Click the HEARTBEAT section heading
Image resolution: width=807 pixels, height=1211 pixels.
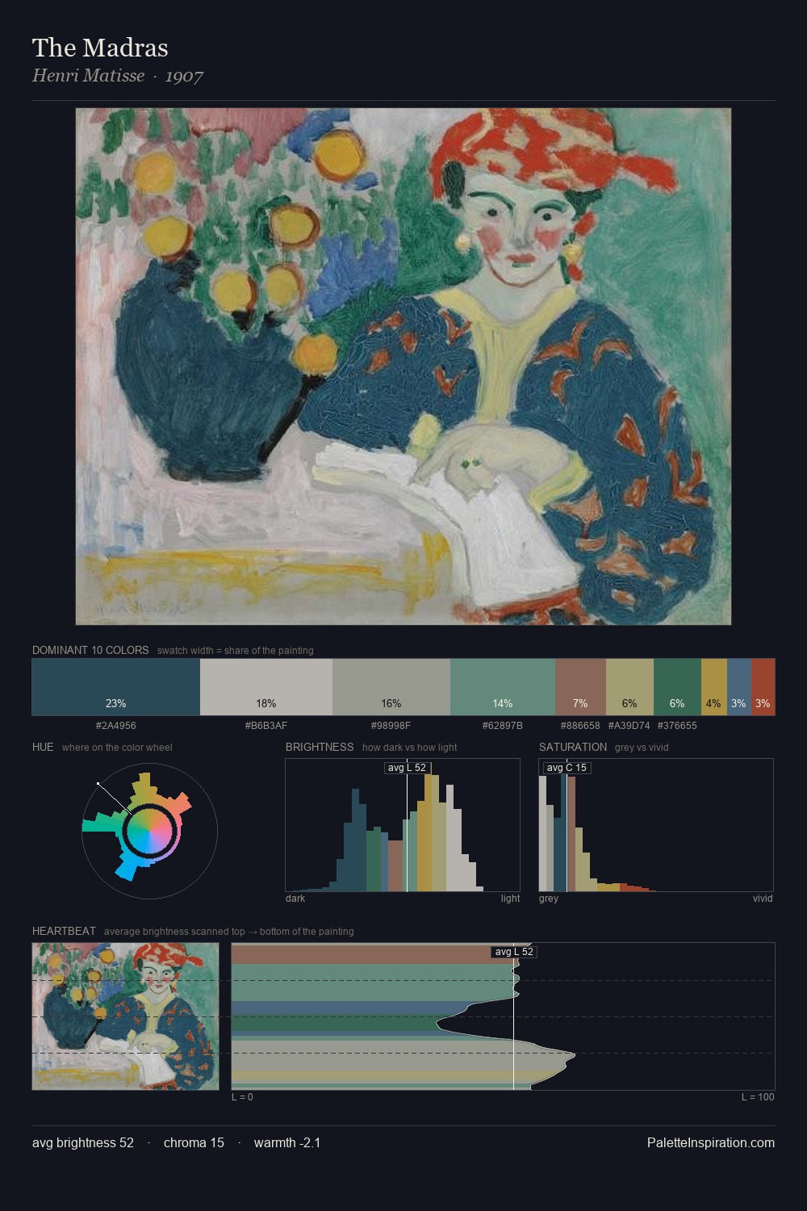(64, 931)
